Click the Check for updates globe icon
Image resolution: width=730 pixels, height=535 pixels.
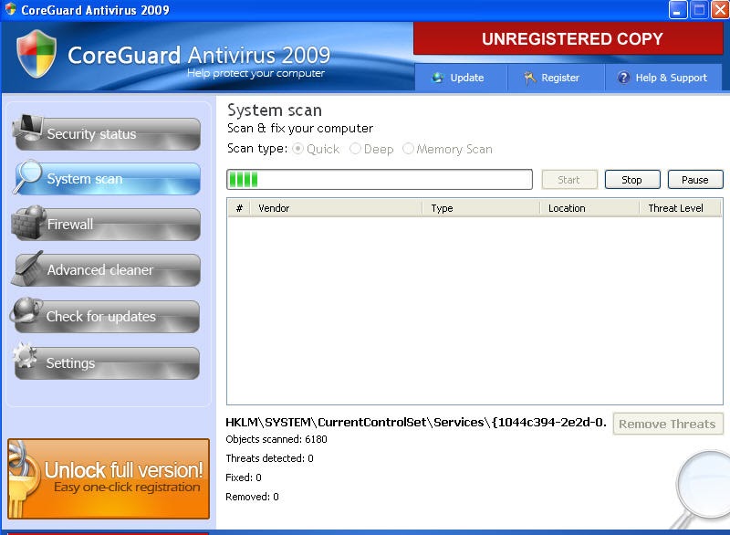coord(26,309)
